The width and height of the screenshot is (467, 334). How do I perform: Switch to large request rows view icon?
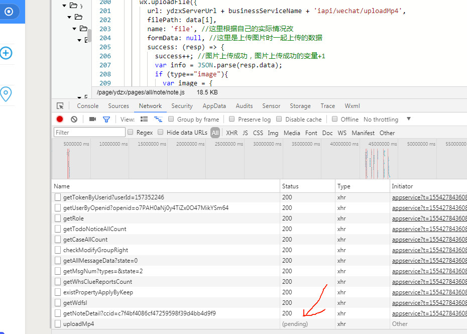tap(144, 120)
